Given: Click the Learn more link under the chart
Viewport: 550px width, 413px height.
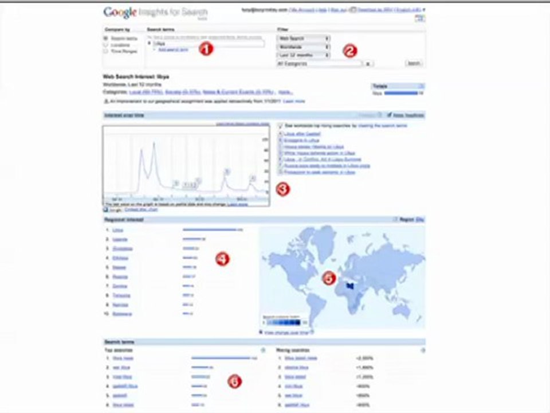Looking at the screenshot, I should coord(237,204).
